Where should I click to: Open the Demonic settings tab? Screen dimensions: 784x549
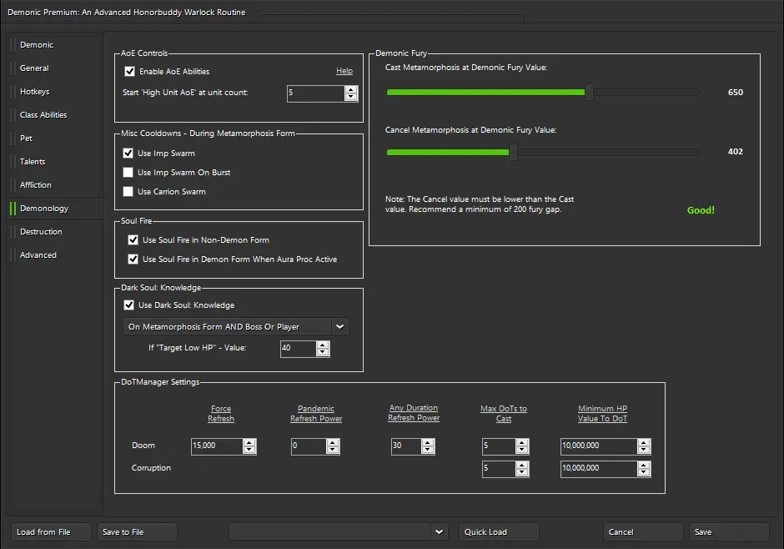pos(37,45)
